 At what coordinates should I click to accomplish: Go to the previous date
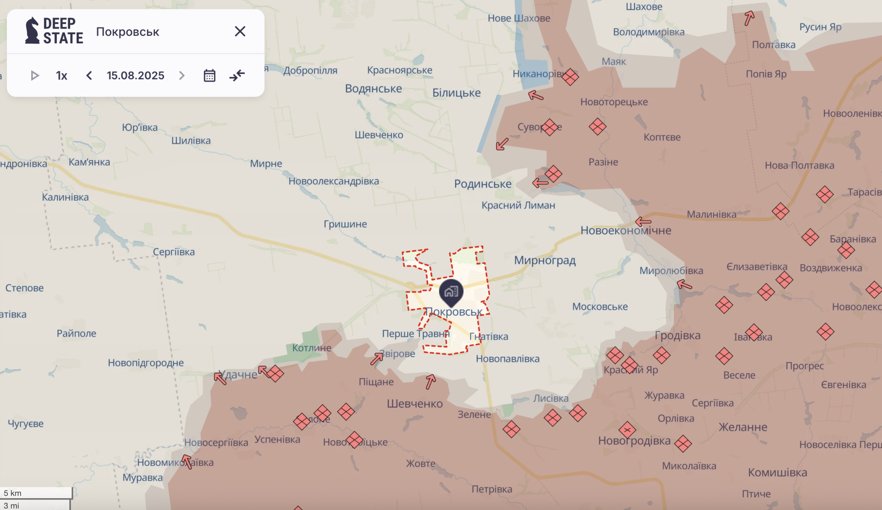pos(89,75)
